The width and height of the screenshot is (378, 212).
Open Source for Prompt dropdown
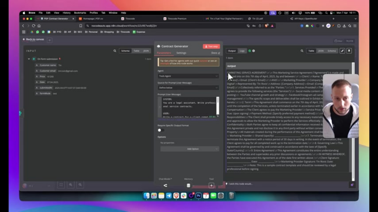coord(188,88)
